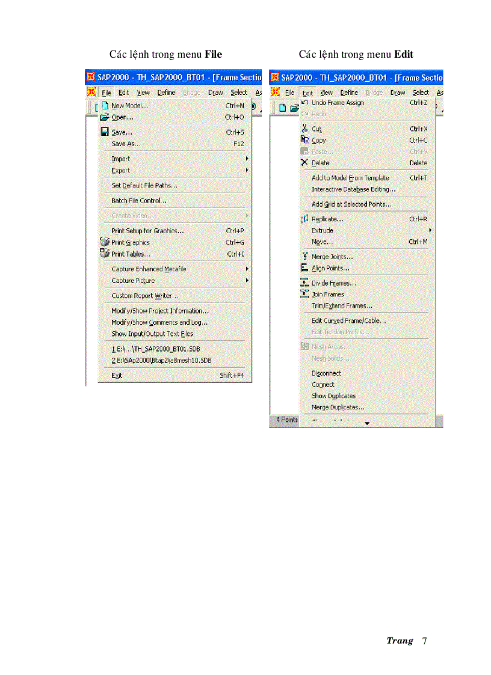Click the Delete X icon in Edit menu

(x=304, y=163)
